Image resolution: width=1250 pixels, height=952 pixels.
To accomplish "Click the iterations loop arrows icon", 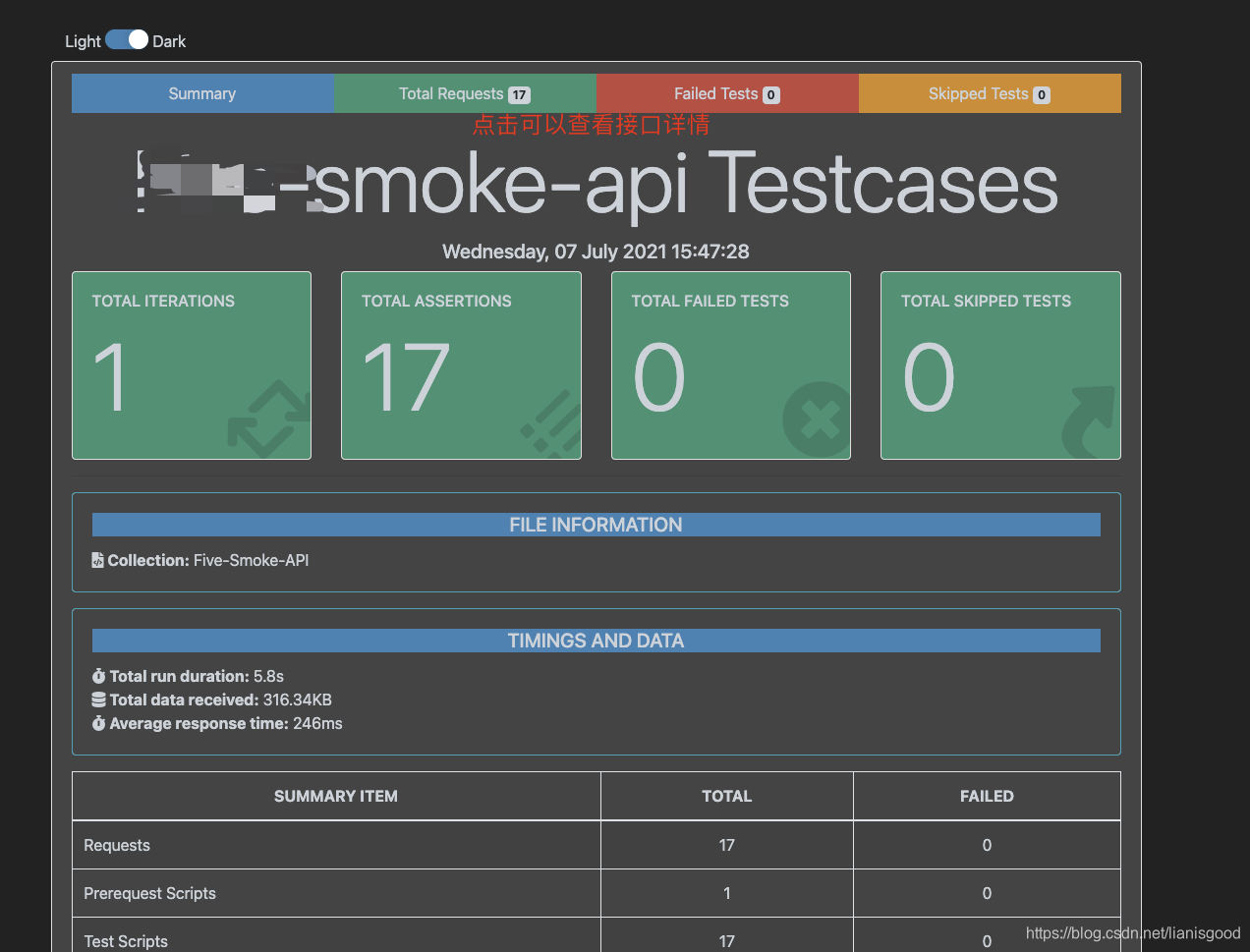I will point(268,420).
